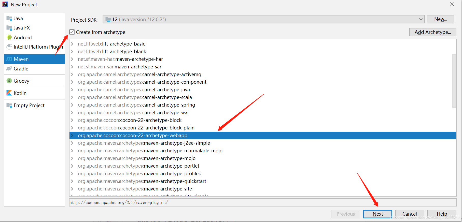Click the IntelliJ Platform Plugin icon
The image size is (462, 222).
[9, 47]
